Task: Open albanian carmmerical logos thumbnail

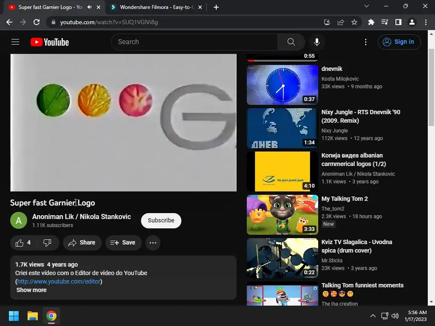Action: [x=282, y=171]
